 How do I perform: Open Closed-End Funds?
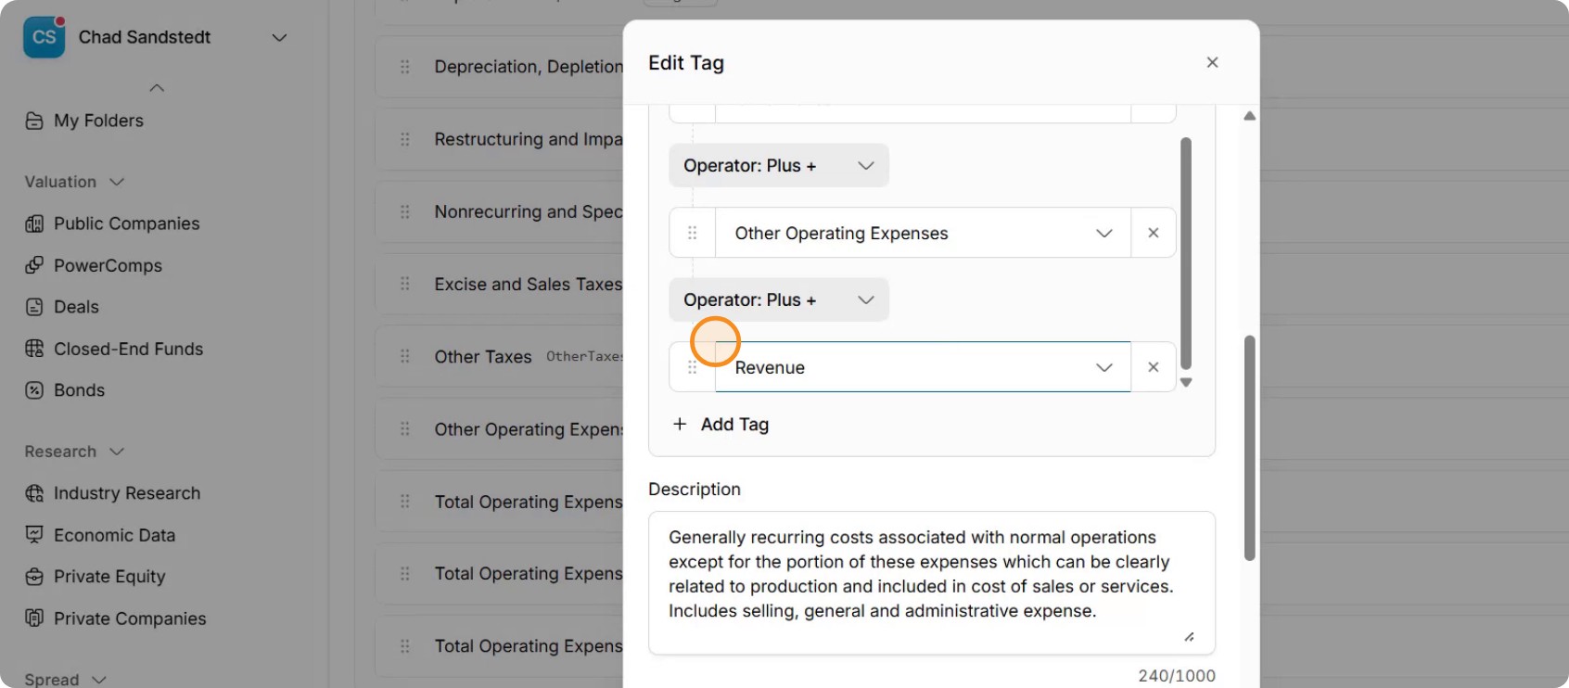[128, 349]
